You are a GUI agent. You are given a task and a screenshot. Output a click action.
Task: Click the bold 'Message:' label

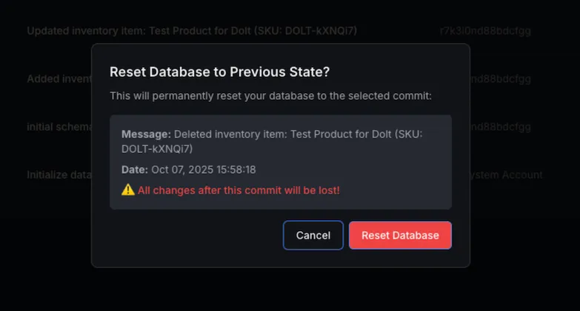[147, 134]
